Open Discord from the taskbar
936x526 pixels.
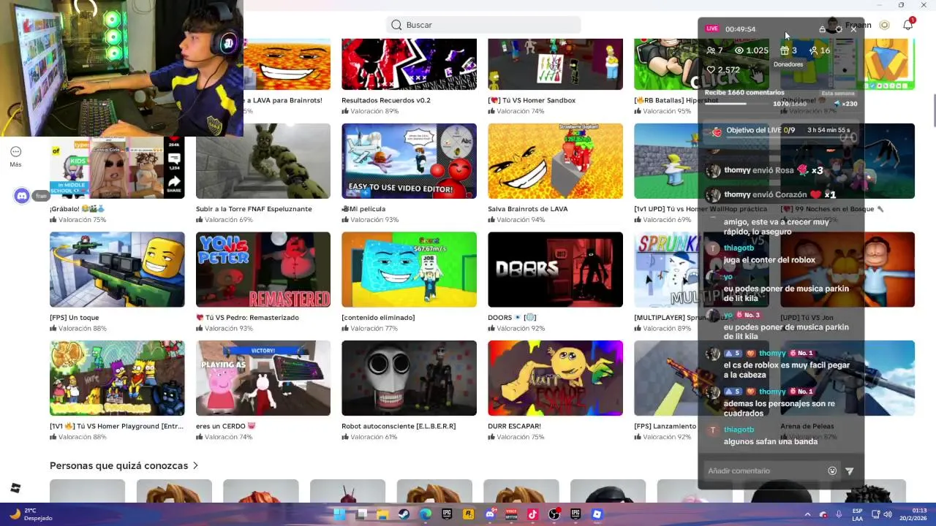pos(490,514)
